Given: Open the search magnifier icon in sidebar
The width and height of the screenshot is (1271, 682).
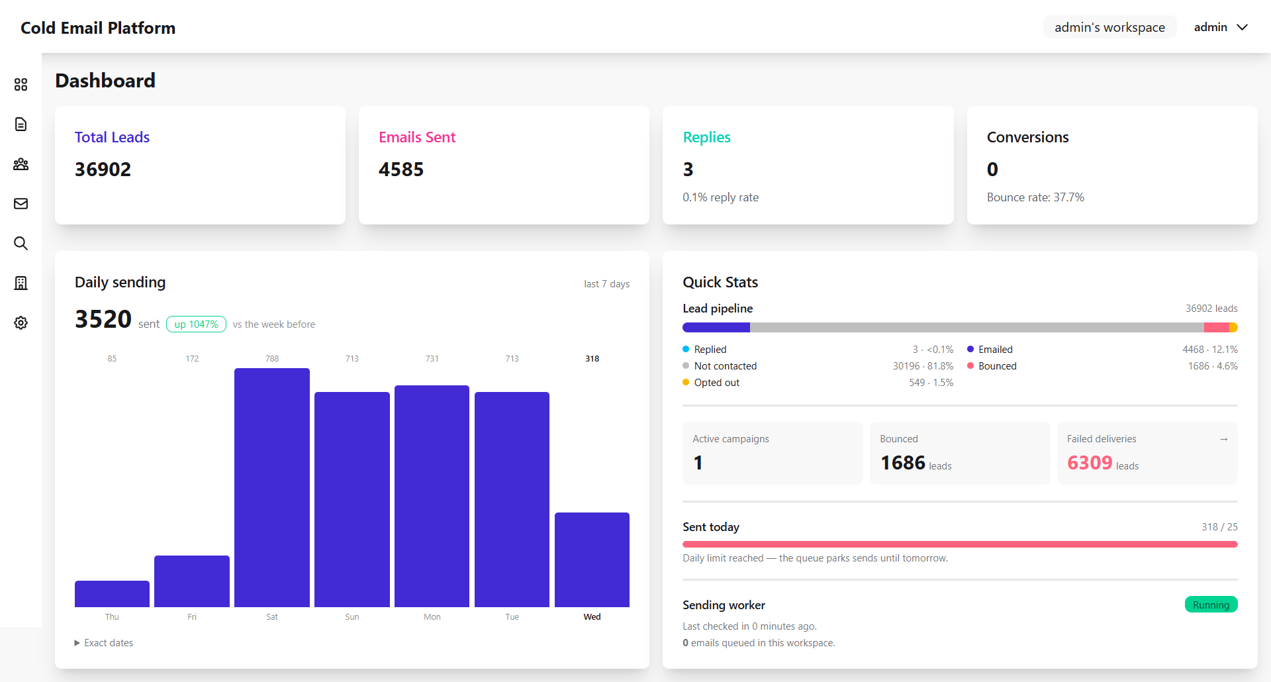Looking at the screenshot, I should coord(21,244).
